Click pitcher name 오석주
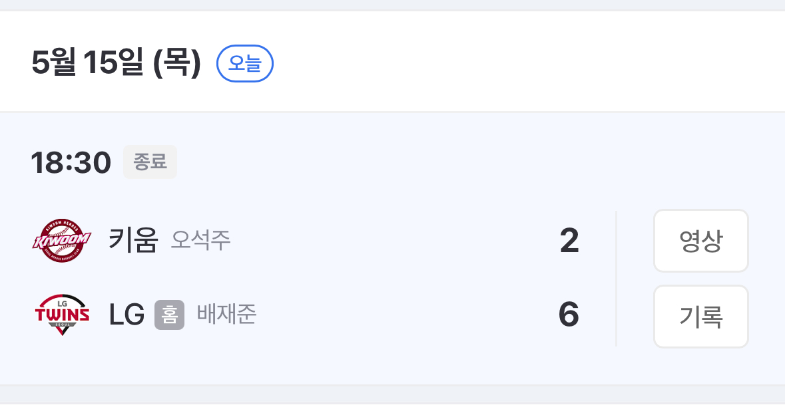The width and height of the screenshot is (785, 415). pyautogui.click(x=201, y=241)
